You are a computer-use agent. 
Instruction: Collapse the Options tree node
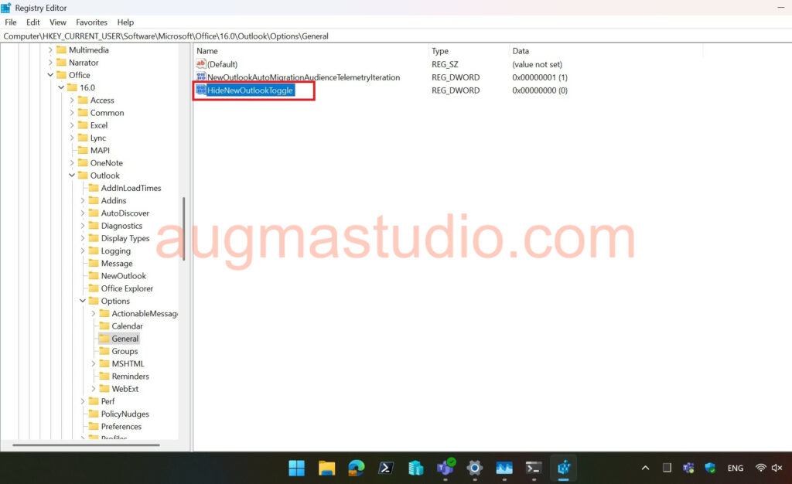pos(83,301)
